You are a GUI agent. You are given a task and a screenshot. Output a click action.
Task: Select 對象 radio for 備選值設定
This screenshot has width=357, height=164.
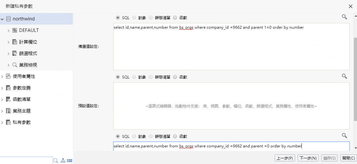click(134, 18)
